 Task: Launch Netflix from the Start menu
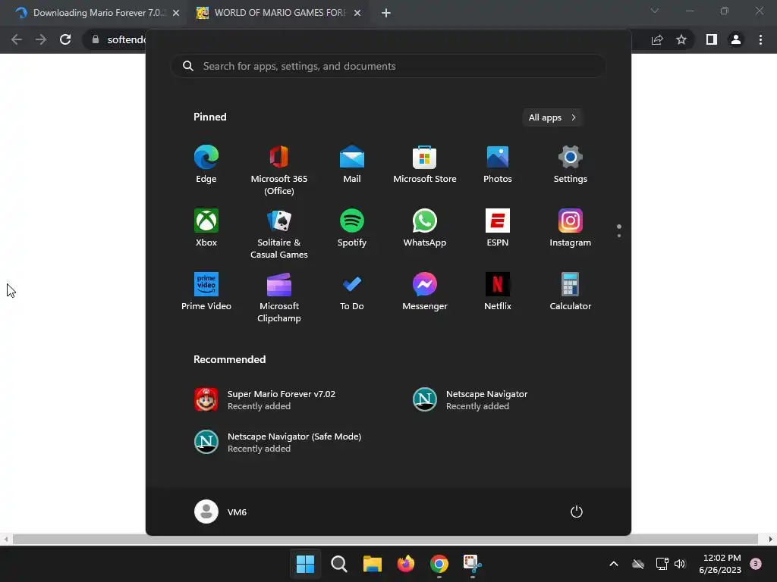tap(498, 292)
